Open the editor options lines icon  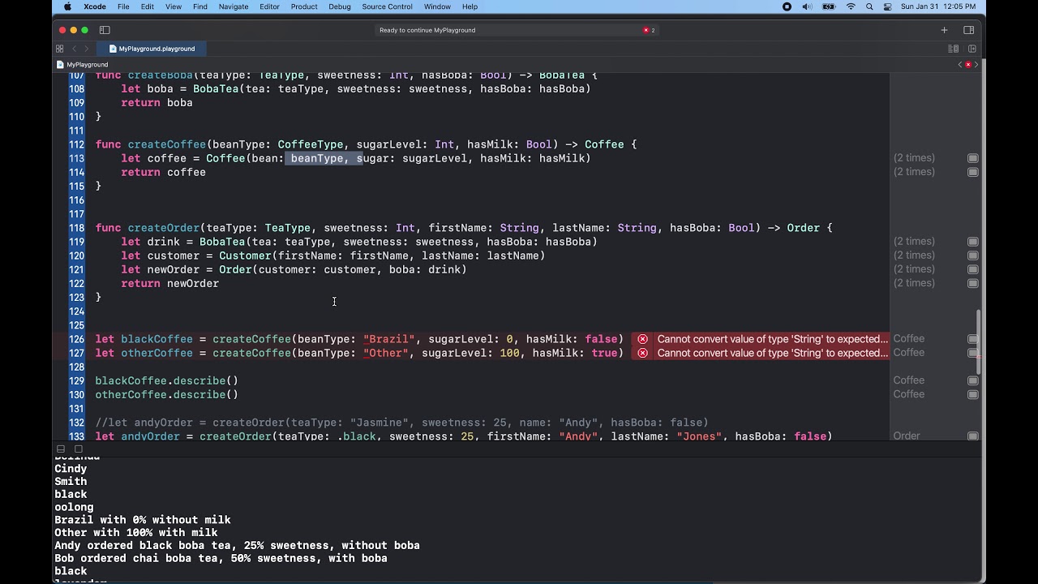click(954, 49)
